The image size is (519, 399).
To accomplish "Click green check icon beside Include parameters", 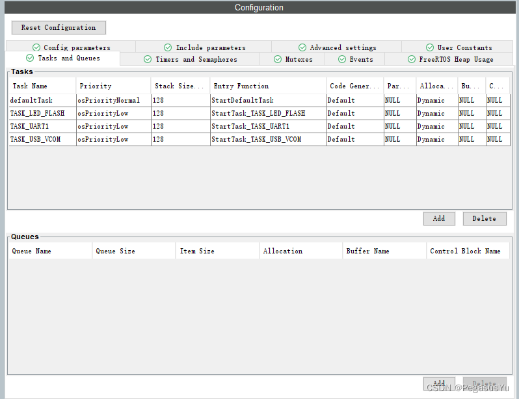I will click(168, 47).
